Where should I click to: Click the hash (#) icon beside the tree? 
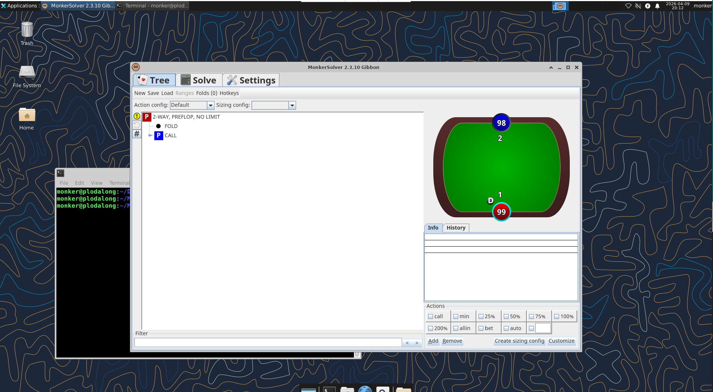[x=137, y=134]
